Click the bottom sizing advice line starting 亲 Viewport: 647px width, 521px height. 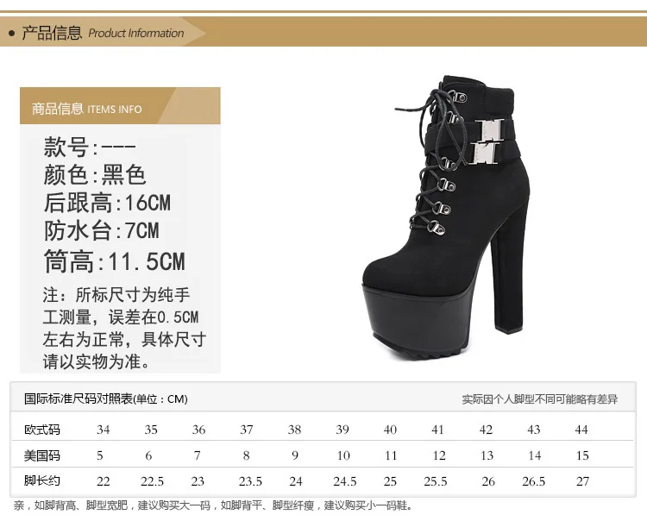[213, 505]
